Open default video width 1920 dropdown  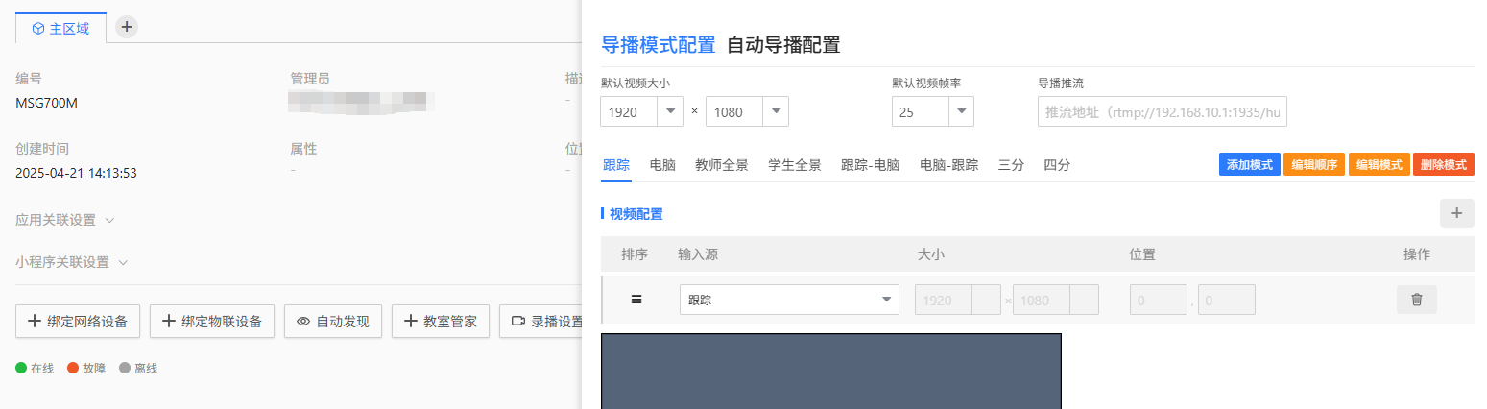(x=669, y=112)
